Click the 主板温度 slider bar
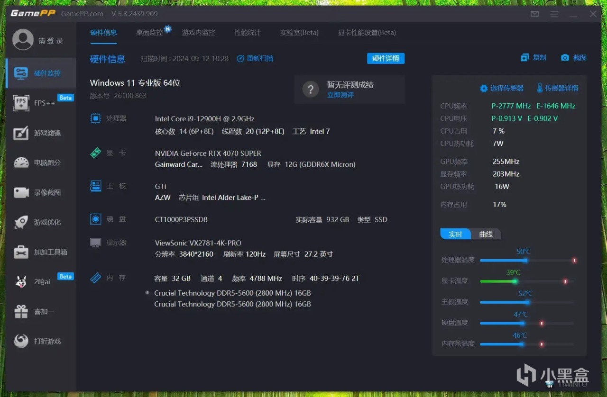607x397 pixels. (527, 302)
